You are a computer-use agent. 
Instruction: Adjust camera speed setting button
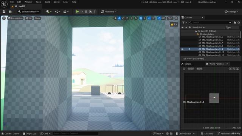click(170, 18)
